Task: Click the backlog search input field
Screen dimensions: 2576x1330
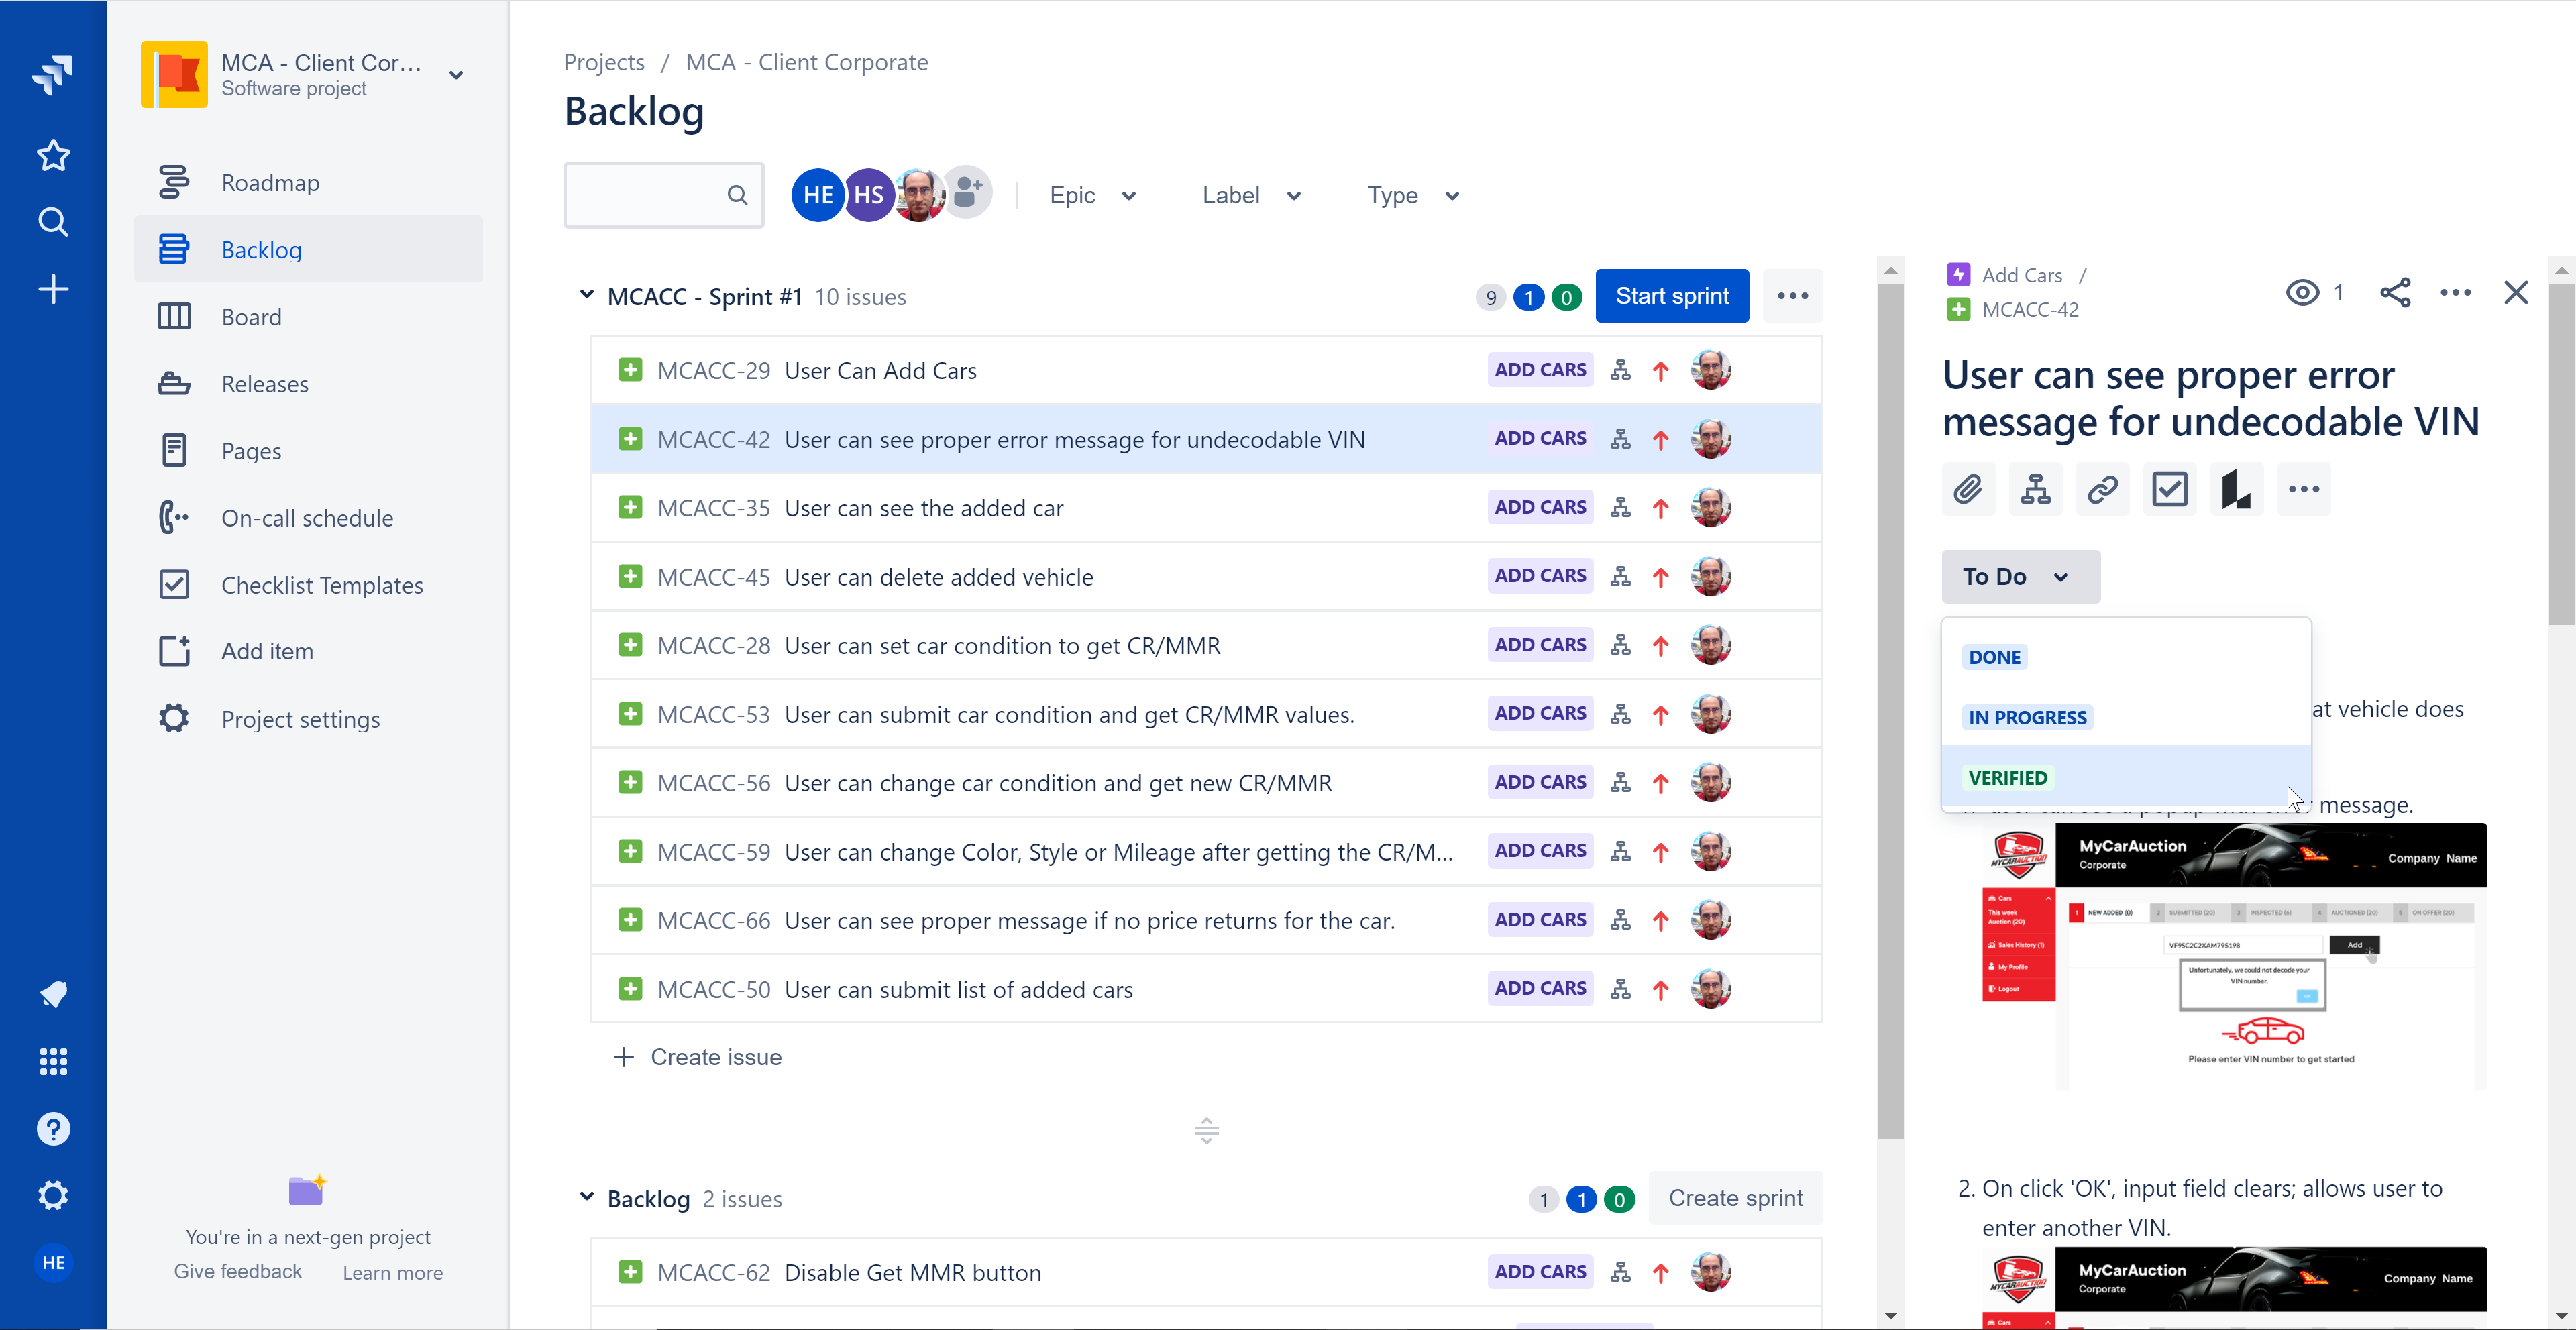Action: coord(664,195)
